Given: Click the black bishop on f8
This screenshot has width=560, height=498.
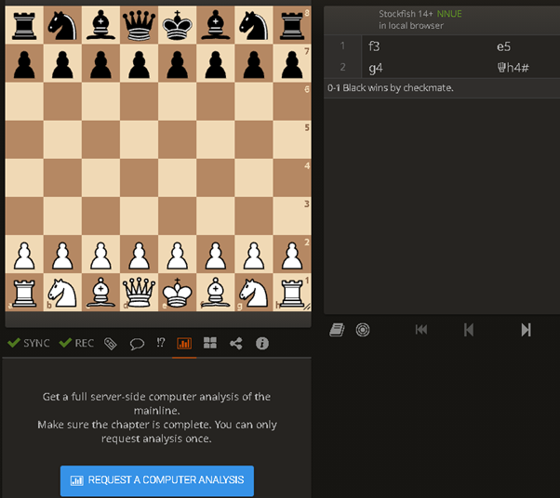Looking at the screenshot, I should pyautogui.click(x=216, y=25).
